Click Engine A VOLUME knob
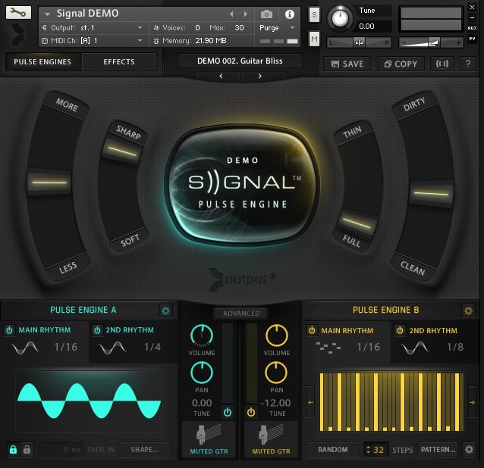 coord(202,335)
